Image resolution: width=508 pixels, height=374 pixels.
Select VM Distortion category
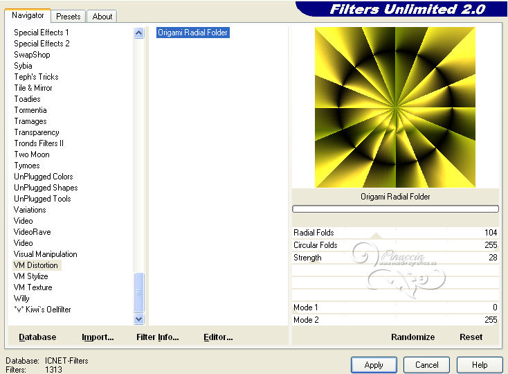36,265
